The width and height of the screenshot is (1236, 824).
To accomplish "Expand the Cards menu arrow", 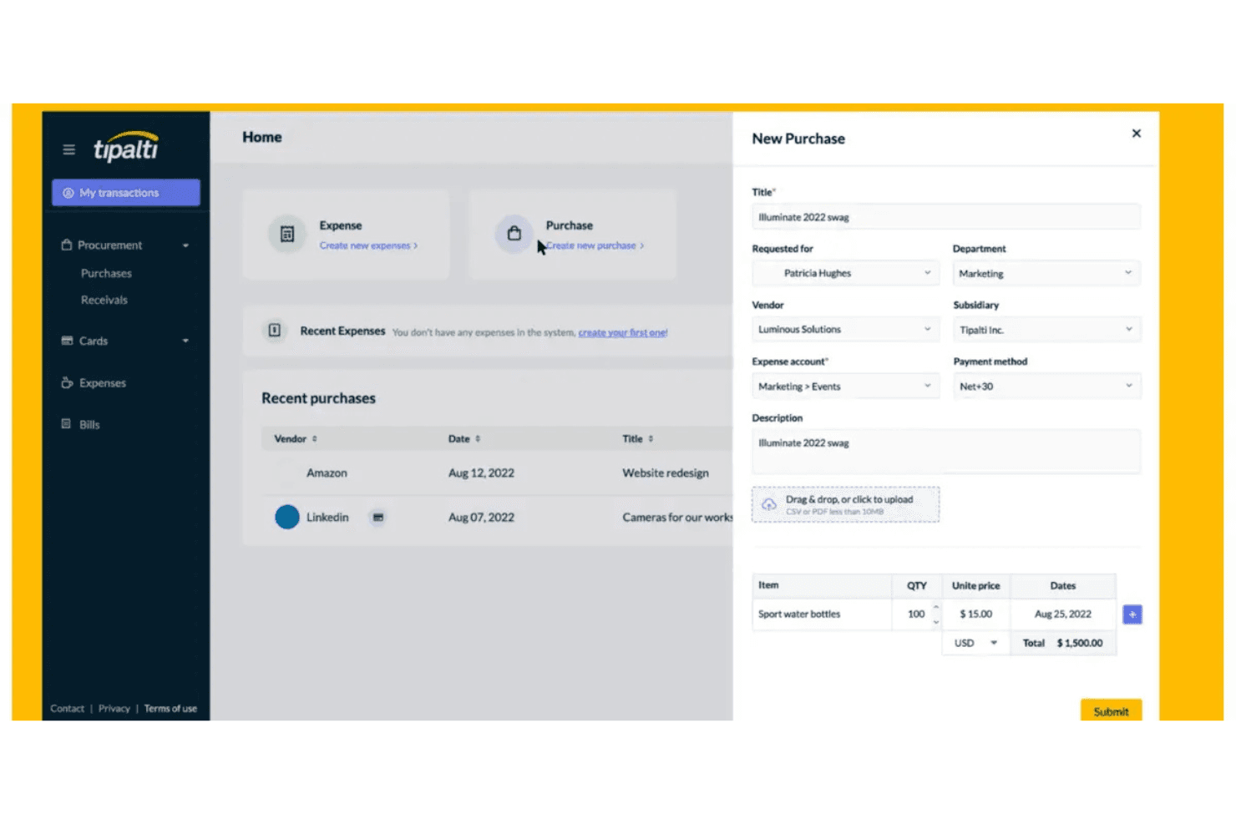I will click(185, 341).
